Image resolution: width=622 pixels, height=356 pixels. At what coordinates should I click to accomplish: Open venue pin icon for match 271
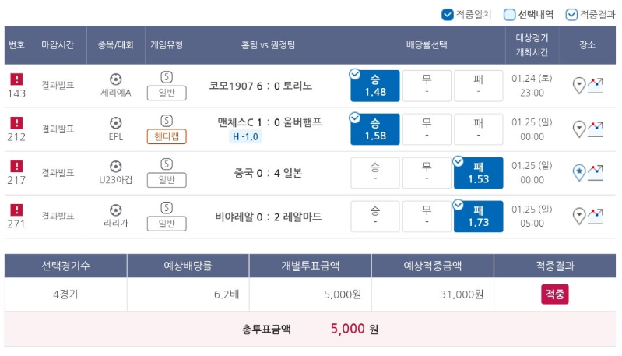tap(578, 217)
